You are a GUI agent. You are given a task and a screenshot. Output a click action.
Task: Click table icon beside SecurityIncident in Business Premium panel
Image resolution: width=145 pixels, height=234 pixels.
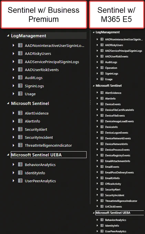[20, 137]
